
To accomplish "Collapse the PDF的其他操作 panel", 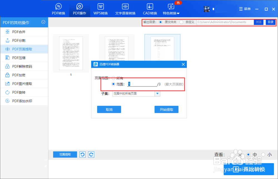I will 43,22.
